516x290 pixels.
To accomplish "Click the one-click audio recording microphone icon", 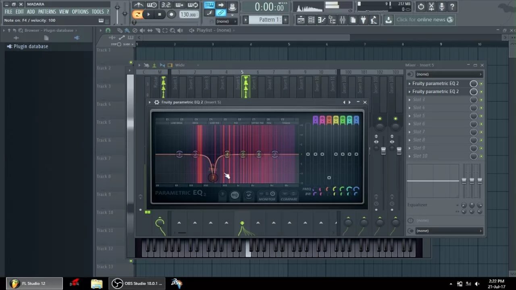I will pyautogui.click(x=442, y=6).
